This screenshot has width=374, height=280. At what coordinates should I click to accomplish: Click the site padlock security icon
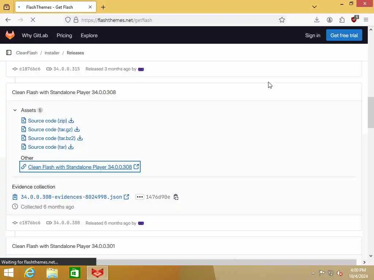click(x=76, y=20)
